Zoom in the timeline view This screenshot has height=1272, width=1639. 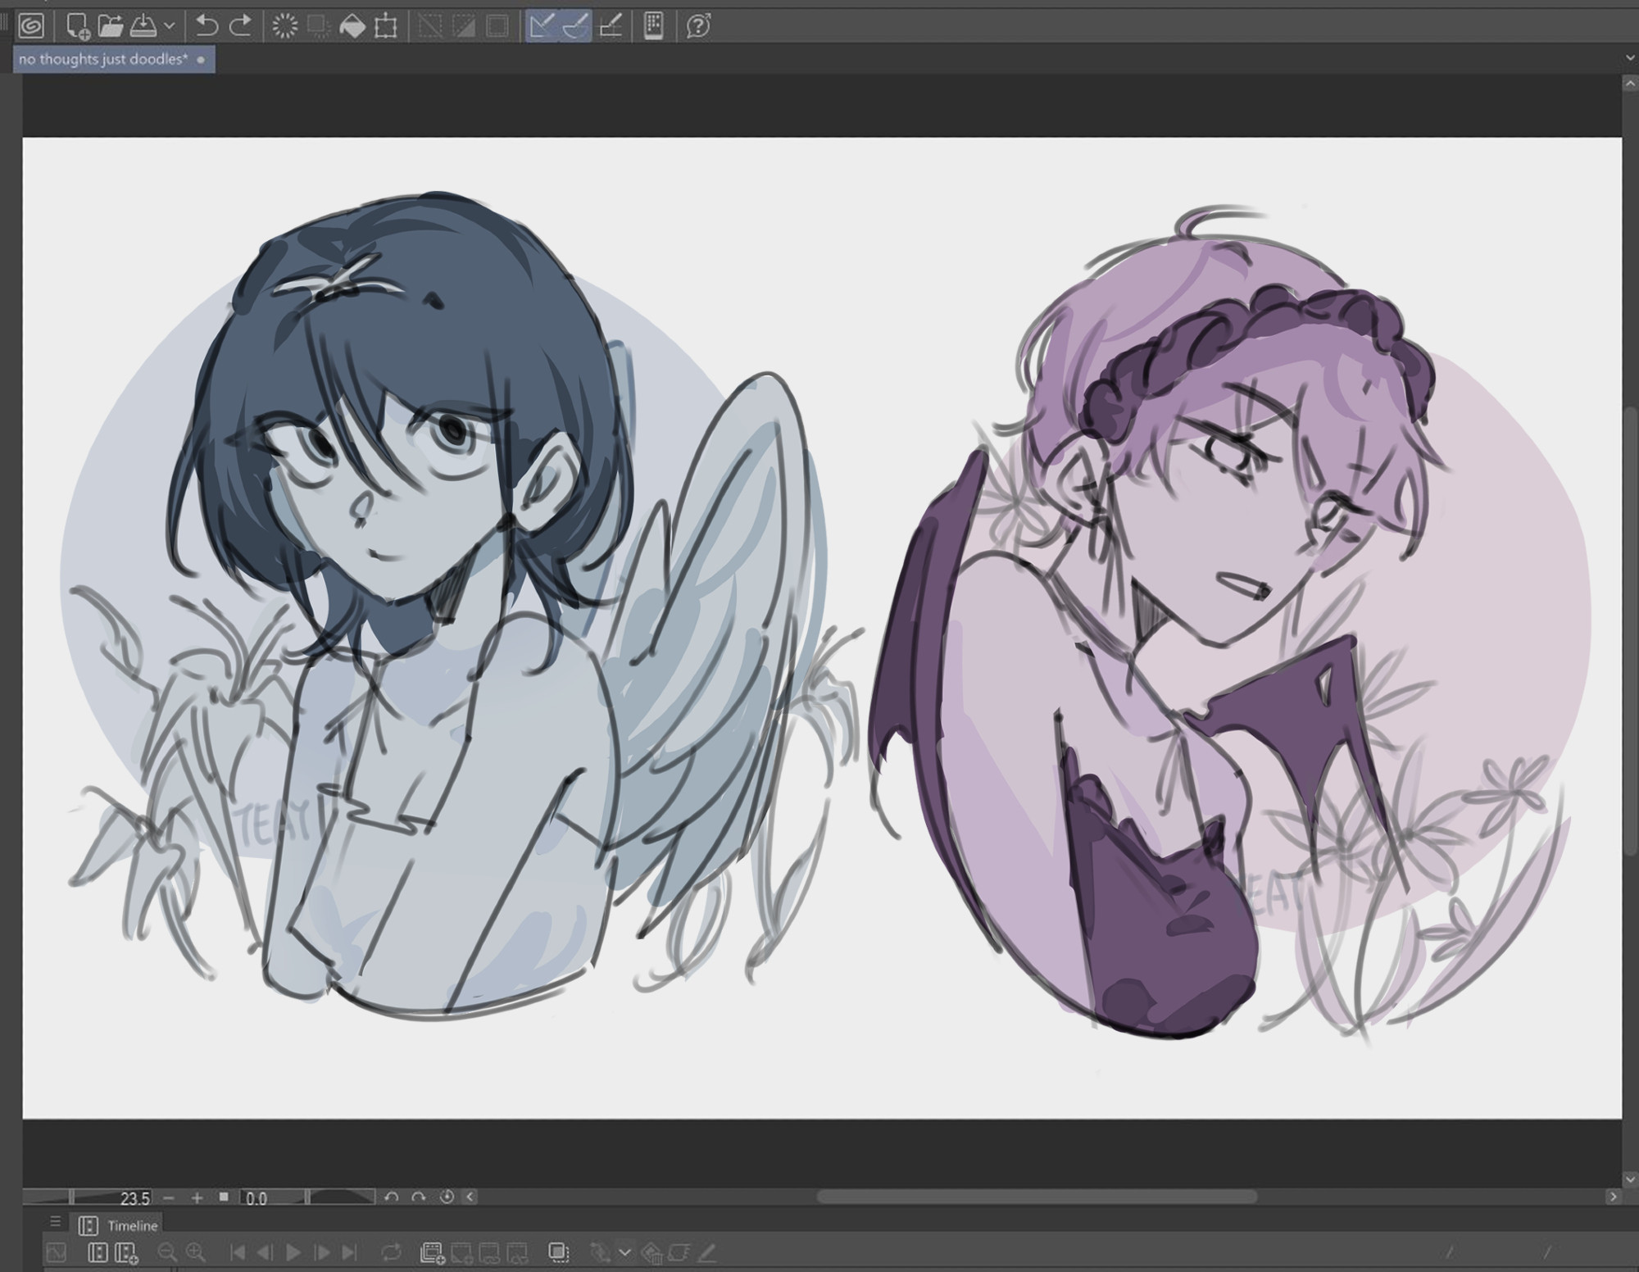click(196, 1252)
